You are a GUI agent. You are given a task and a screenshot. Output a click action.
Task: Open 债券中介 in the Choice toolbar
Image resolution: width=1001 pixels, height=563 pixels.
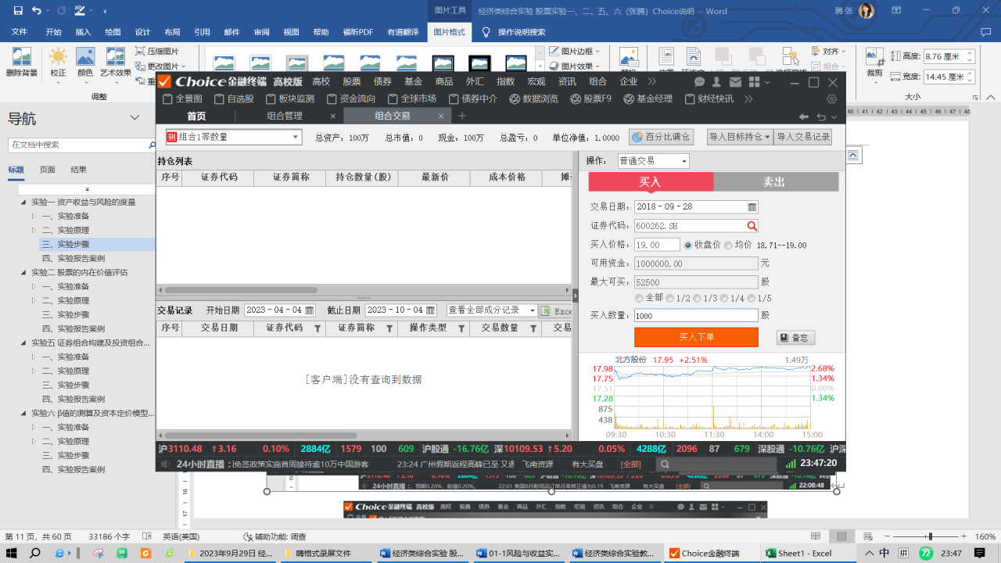tap(472, 99)
